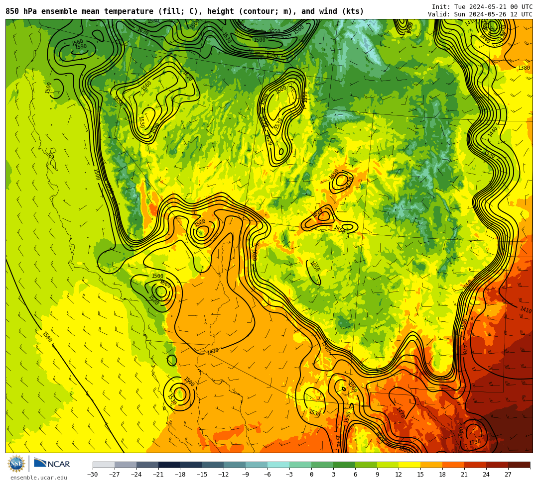
Task: Click the 12 colorbar tick label
Action: 399,475
